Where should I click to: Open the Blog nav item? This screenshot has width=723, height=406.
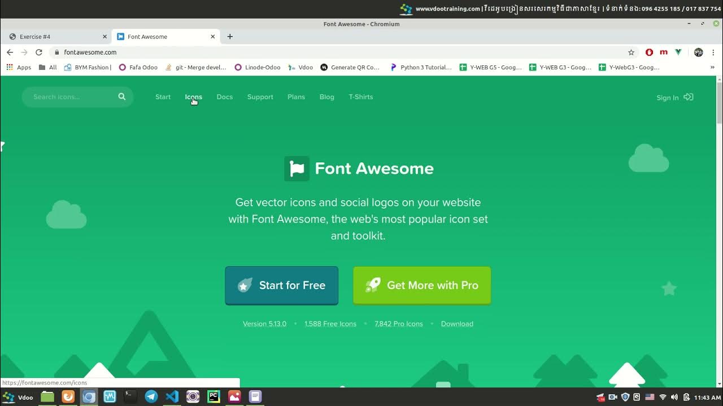pyautogui.click(x=326, y=97)
